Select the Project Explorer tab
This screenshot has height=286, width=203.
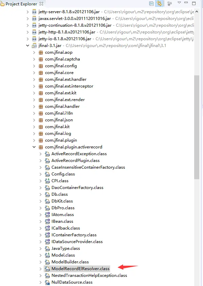point(21,4)
